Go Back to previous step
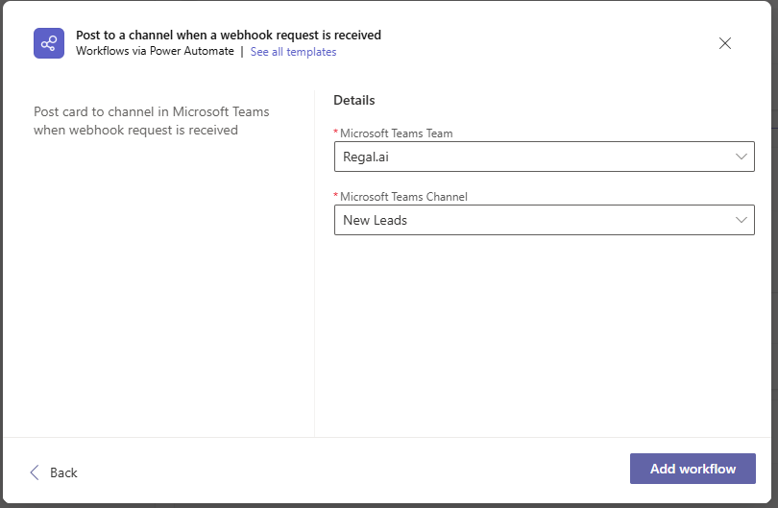 [54, 472]
